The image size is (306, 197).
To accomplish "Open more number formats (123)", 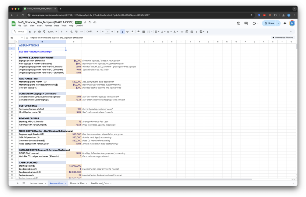I will (x=81, y=32).
